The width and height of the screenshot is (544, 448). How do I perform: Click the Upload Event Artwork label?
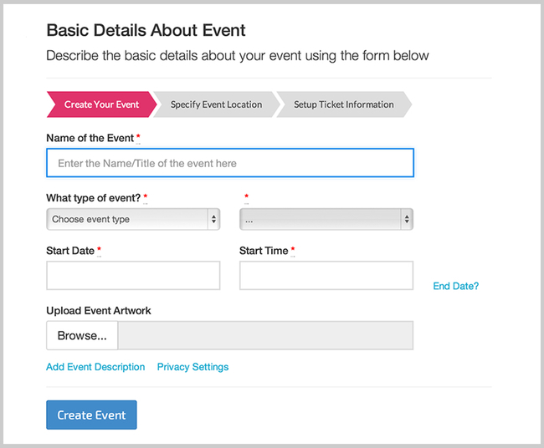[x=99, y=311]
